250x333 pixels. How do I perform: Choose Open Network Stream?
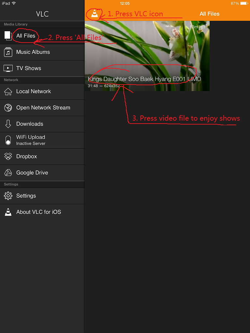click(42, 108)
